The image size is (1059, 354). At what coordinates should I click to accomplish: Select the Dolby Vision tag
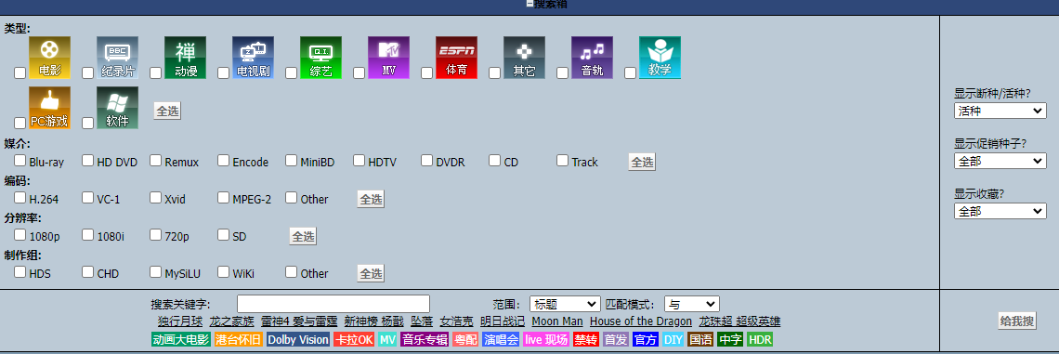pos(298,339)
